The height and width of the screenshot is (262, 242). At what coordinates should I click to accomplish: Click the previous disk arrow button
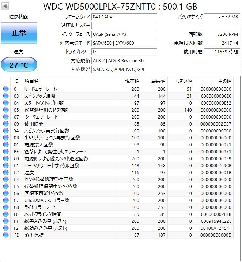tap(5, 6)
